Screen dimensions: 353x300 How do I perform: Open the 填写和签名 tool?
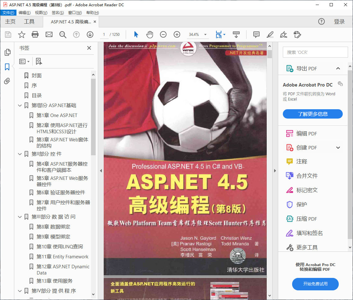click(x=304, y=233)
